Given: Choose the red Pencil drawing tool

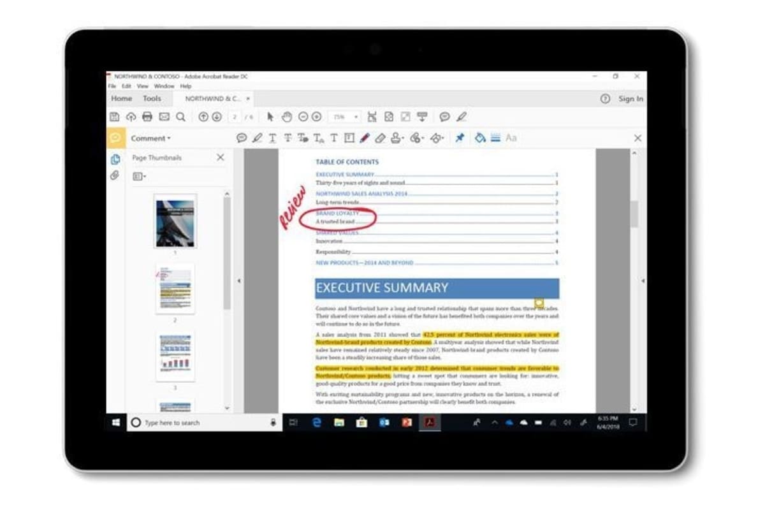Looking at the screenshot, I should click(365, 138).
